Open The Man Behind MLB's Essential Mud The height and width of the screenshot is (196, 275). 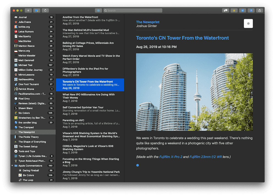tap(90, 33)
